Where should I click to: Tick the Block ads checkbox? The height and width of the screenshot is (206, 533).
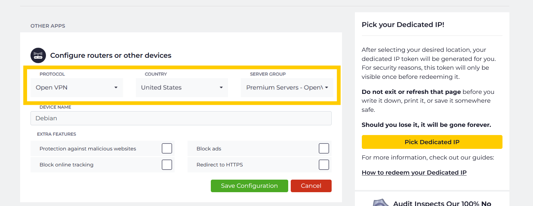point(324,149)
